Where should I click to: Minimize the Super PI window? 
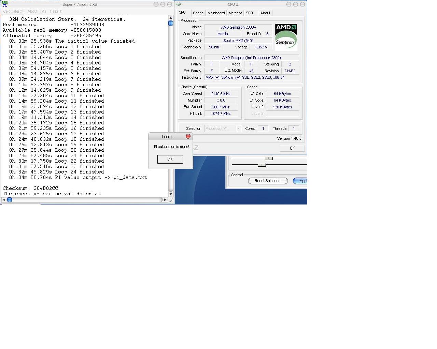click(x=156, y=4)
